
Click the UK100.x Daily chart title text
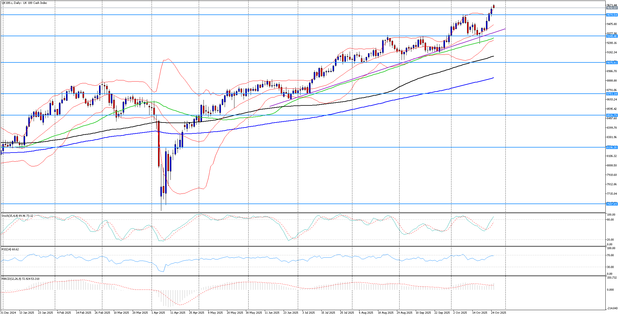click(24, 3)
